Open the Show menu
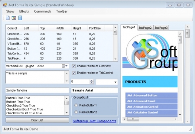195x134 pixels. coord(10,11)
